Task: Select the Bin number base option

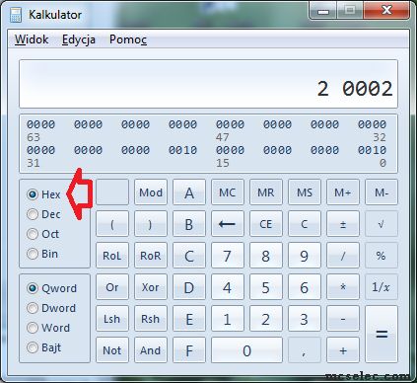Action: [x=42, y=254]
